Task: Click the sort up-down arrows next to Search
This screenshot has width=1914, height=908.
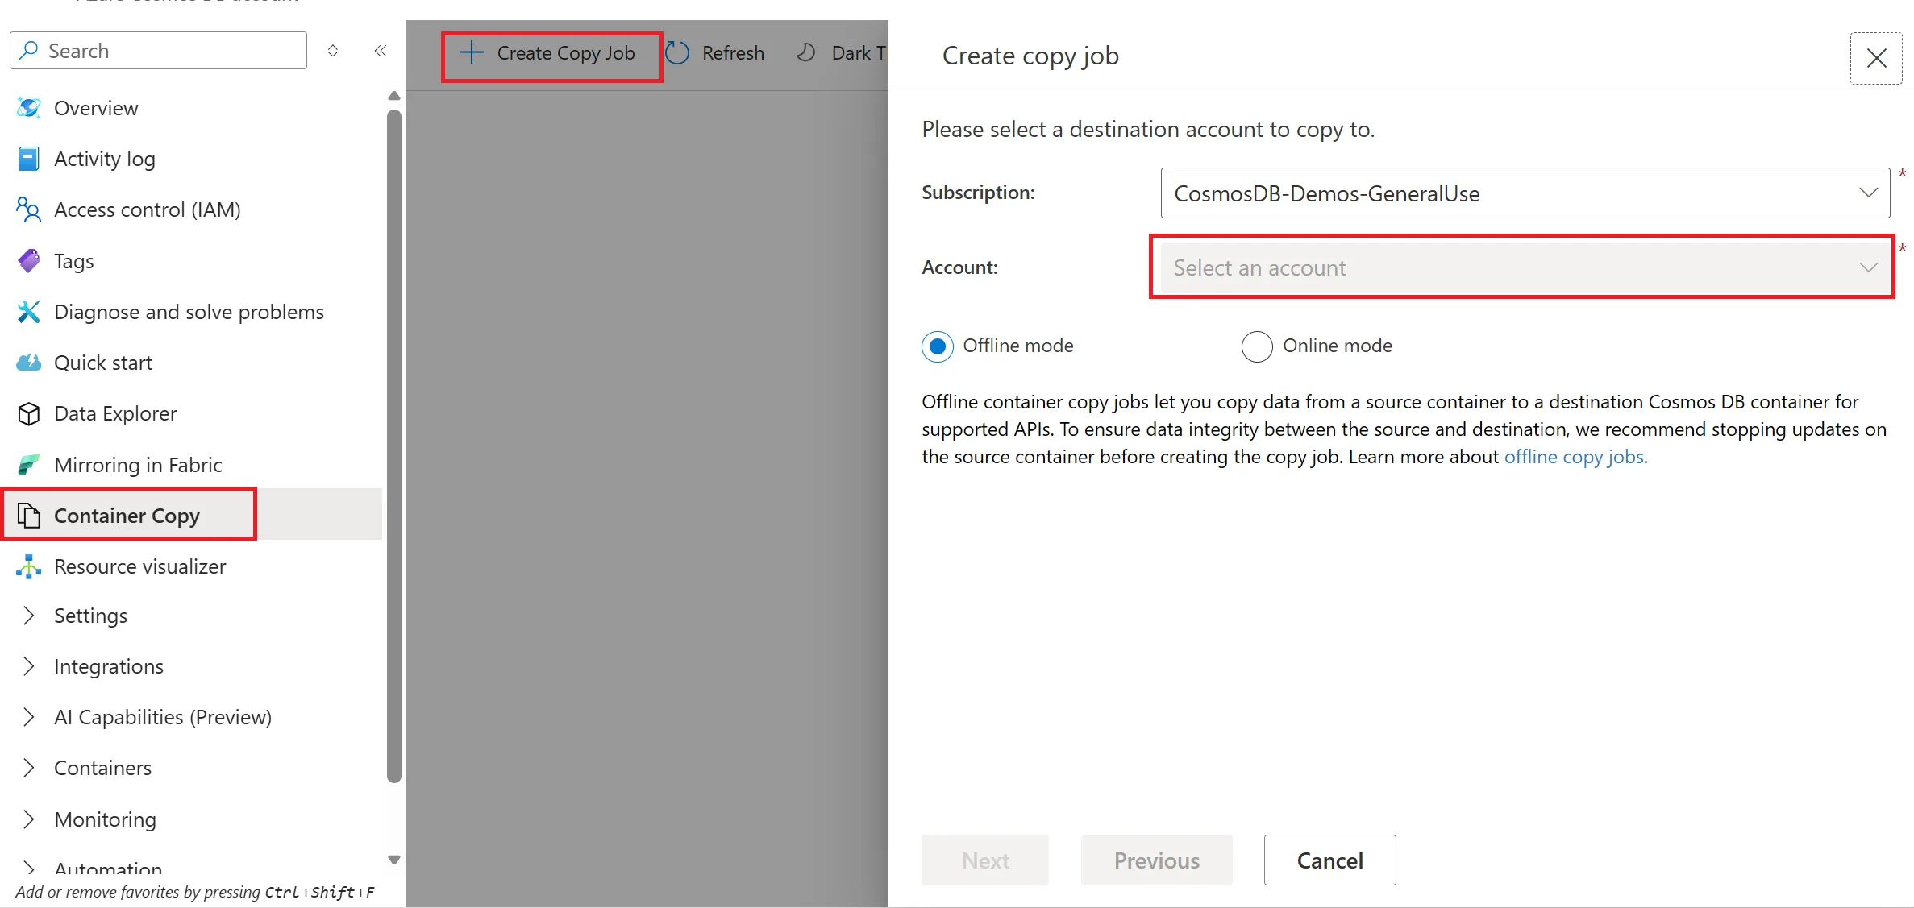Action: point(333,51)
